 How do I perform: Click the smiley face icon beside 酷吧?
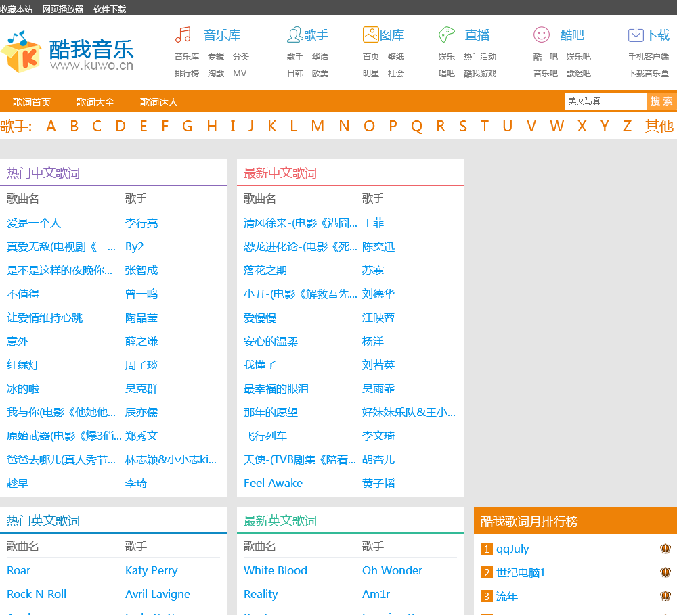point(542,35)
